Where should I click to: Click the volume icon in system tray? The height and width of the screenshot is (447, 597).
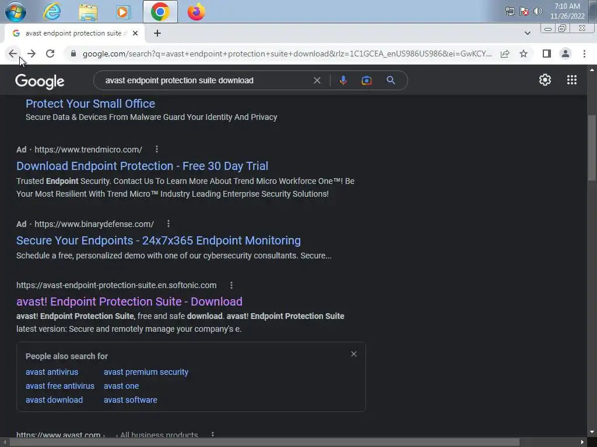538,11
